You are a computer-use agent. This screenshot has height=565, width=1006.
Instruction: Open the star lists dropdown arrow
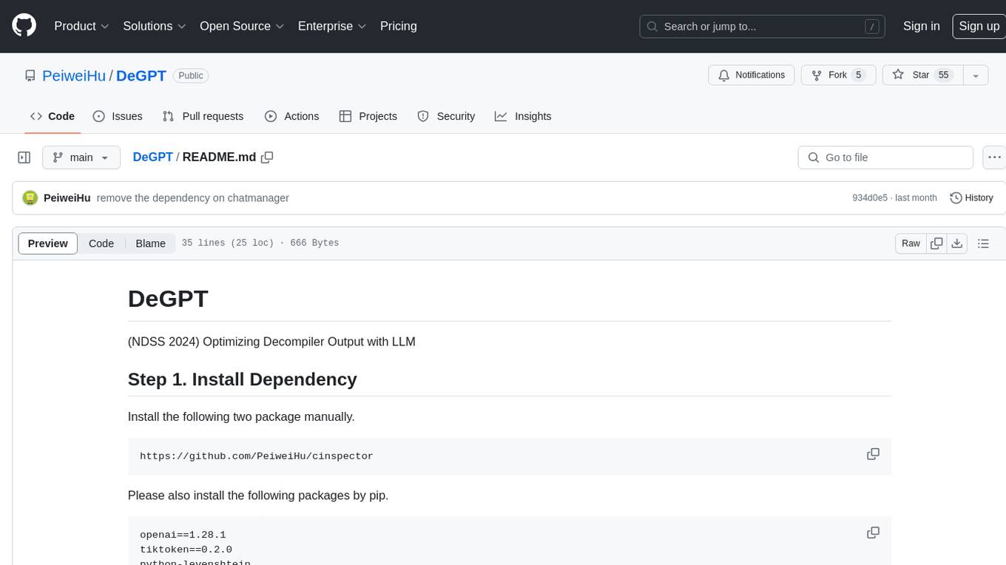[x=976, y=75]
